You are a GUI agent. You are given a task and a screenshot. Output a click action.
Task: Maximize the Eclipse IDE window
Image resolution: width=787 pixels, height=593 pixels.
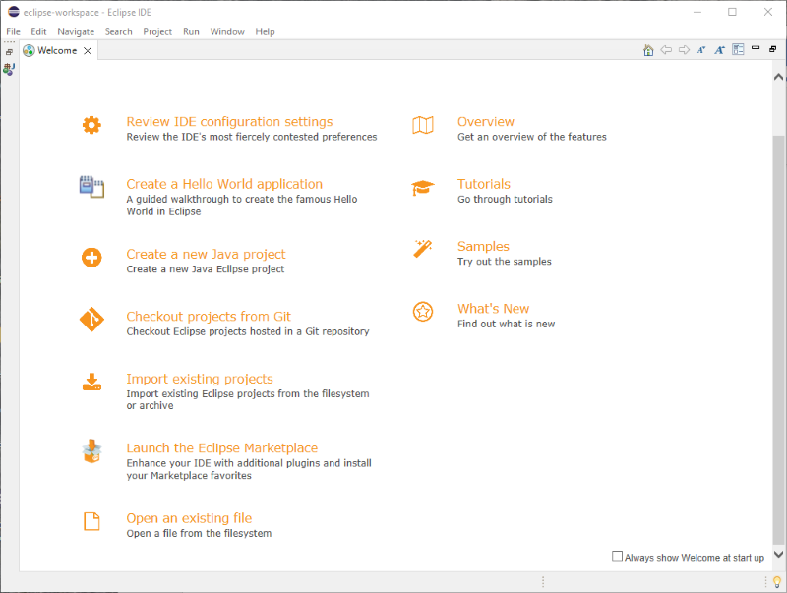pos(732,12)
